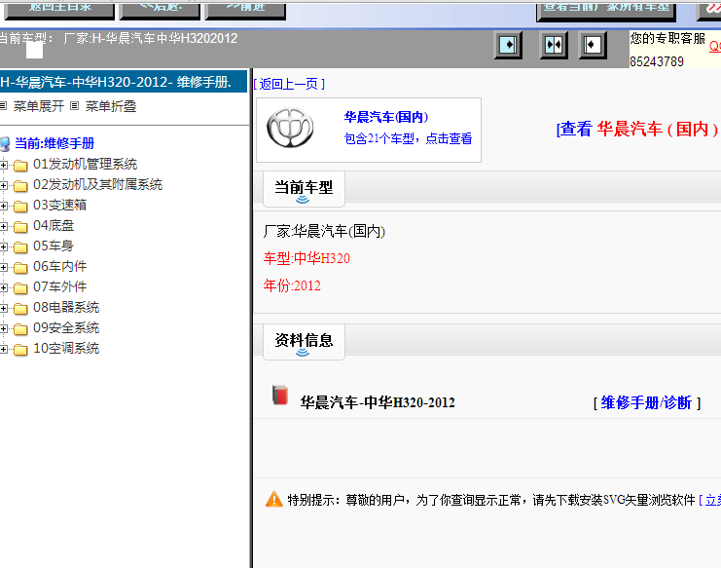Click customer service number 85243789

click(657, 61)
